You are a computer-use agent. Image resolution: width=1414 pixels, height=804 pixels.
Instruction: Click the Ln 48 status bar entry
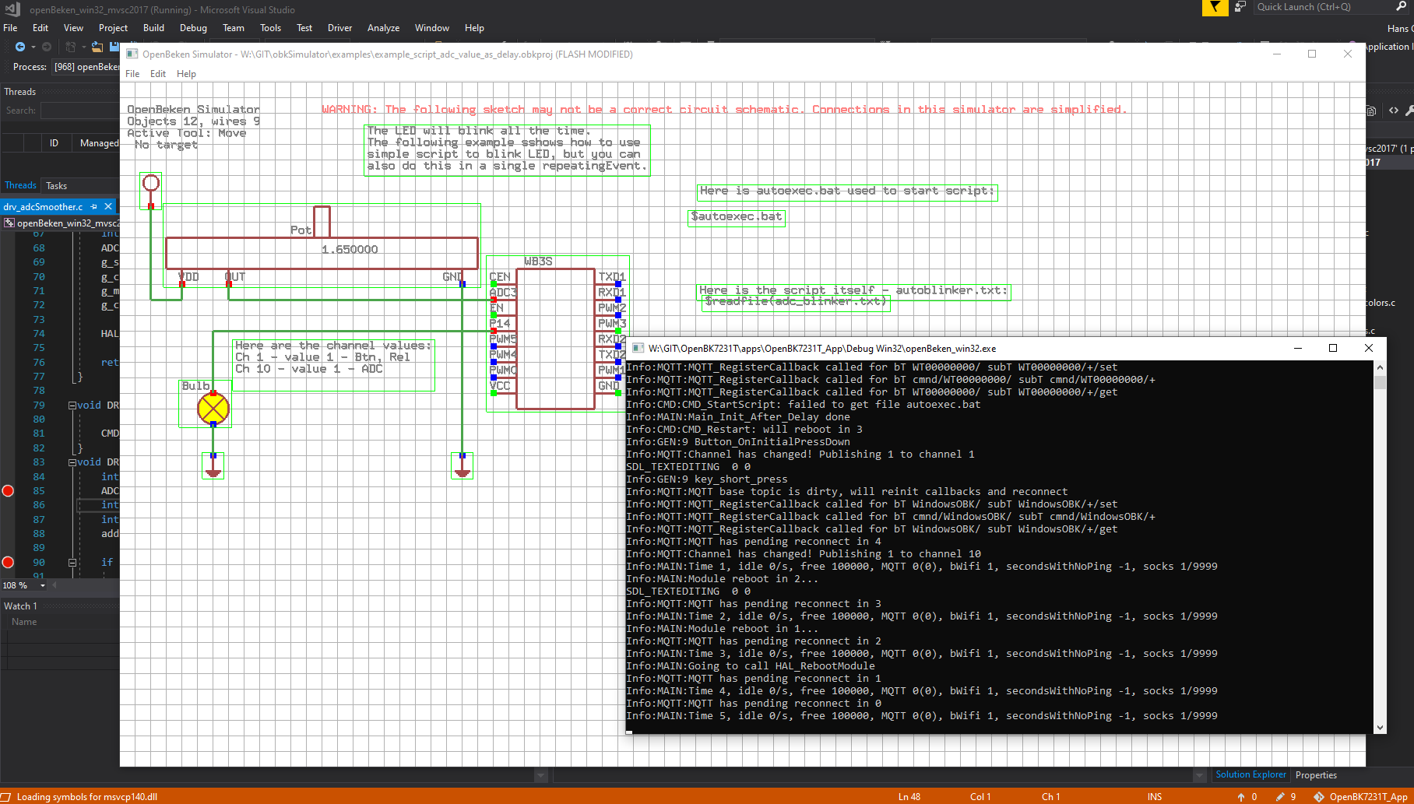coord(909,796)
